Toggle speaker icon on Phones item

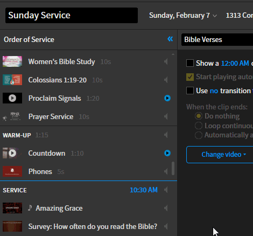click(x=166, y=171)
